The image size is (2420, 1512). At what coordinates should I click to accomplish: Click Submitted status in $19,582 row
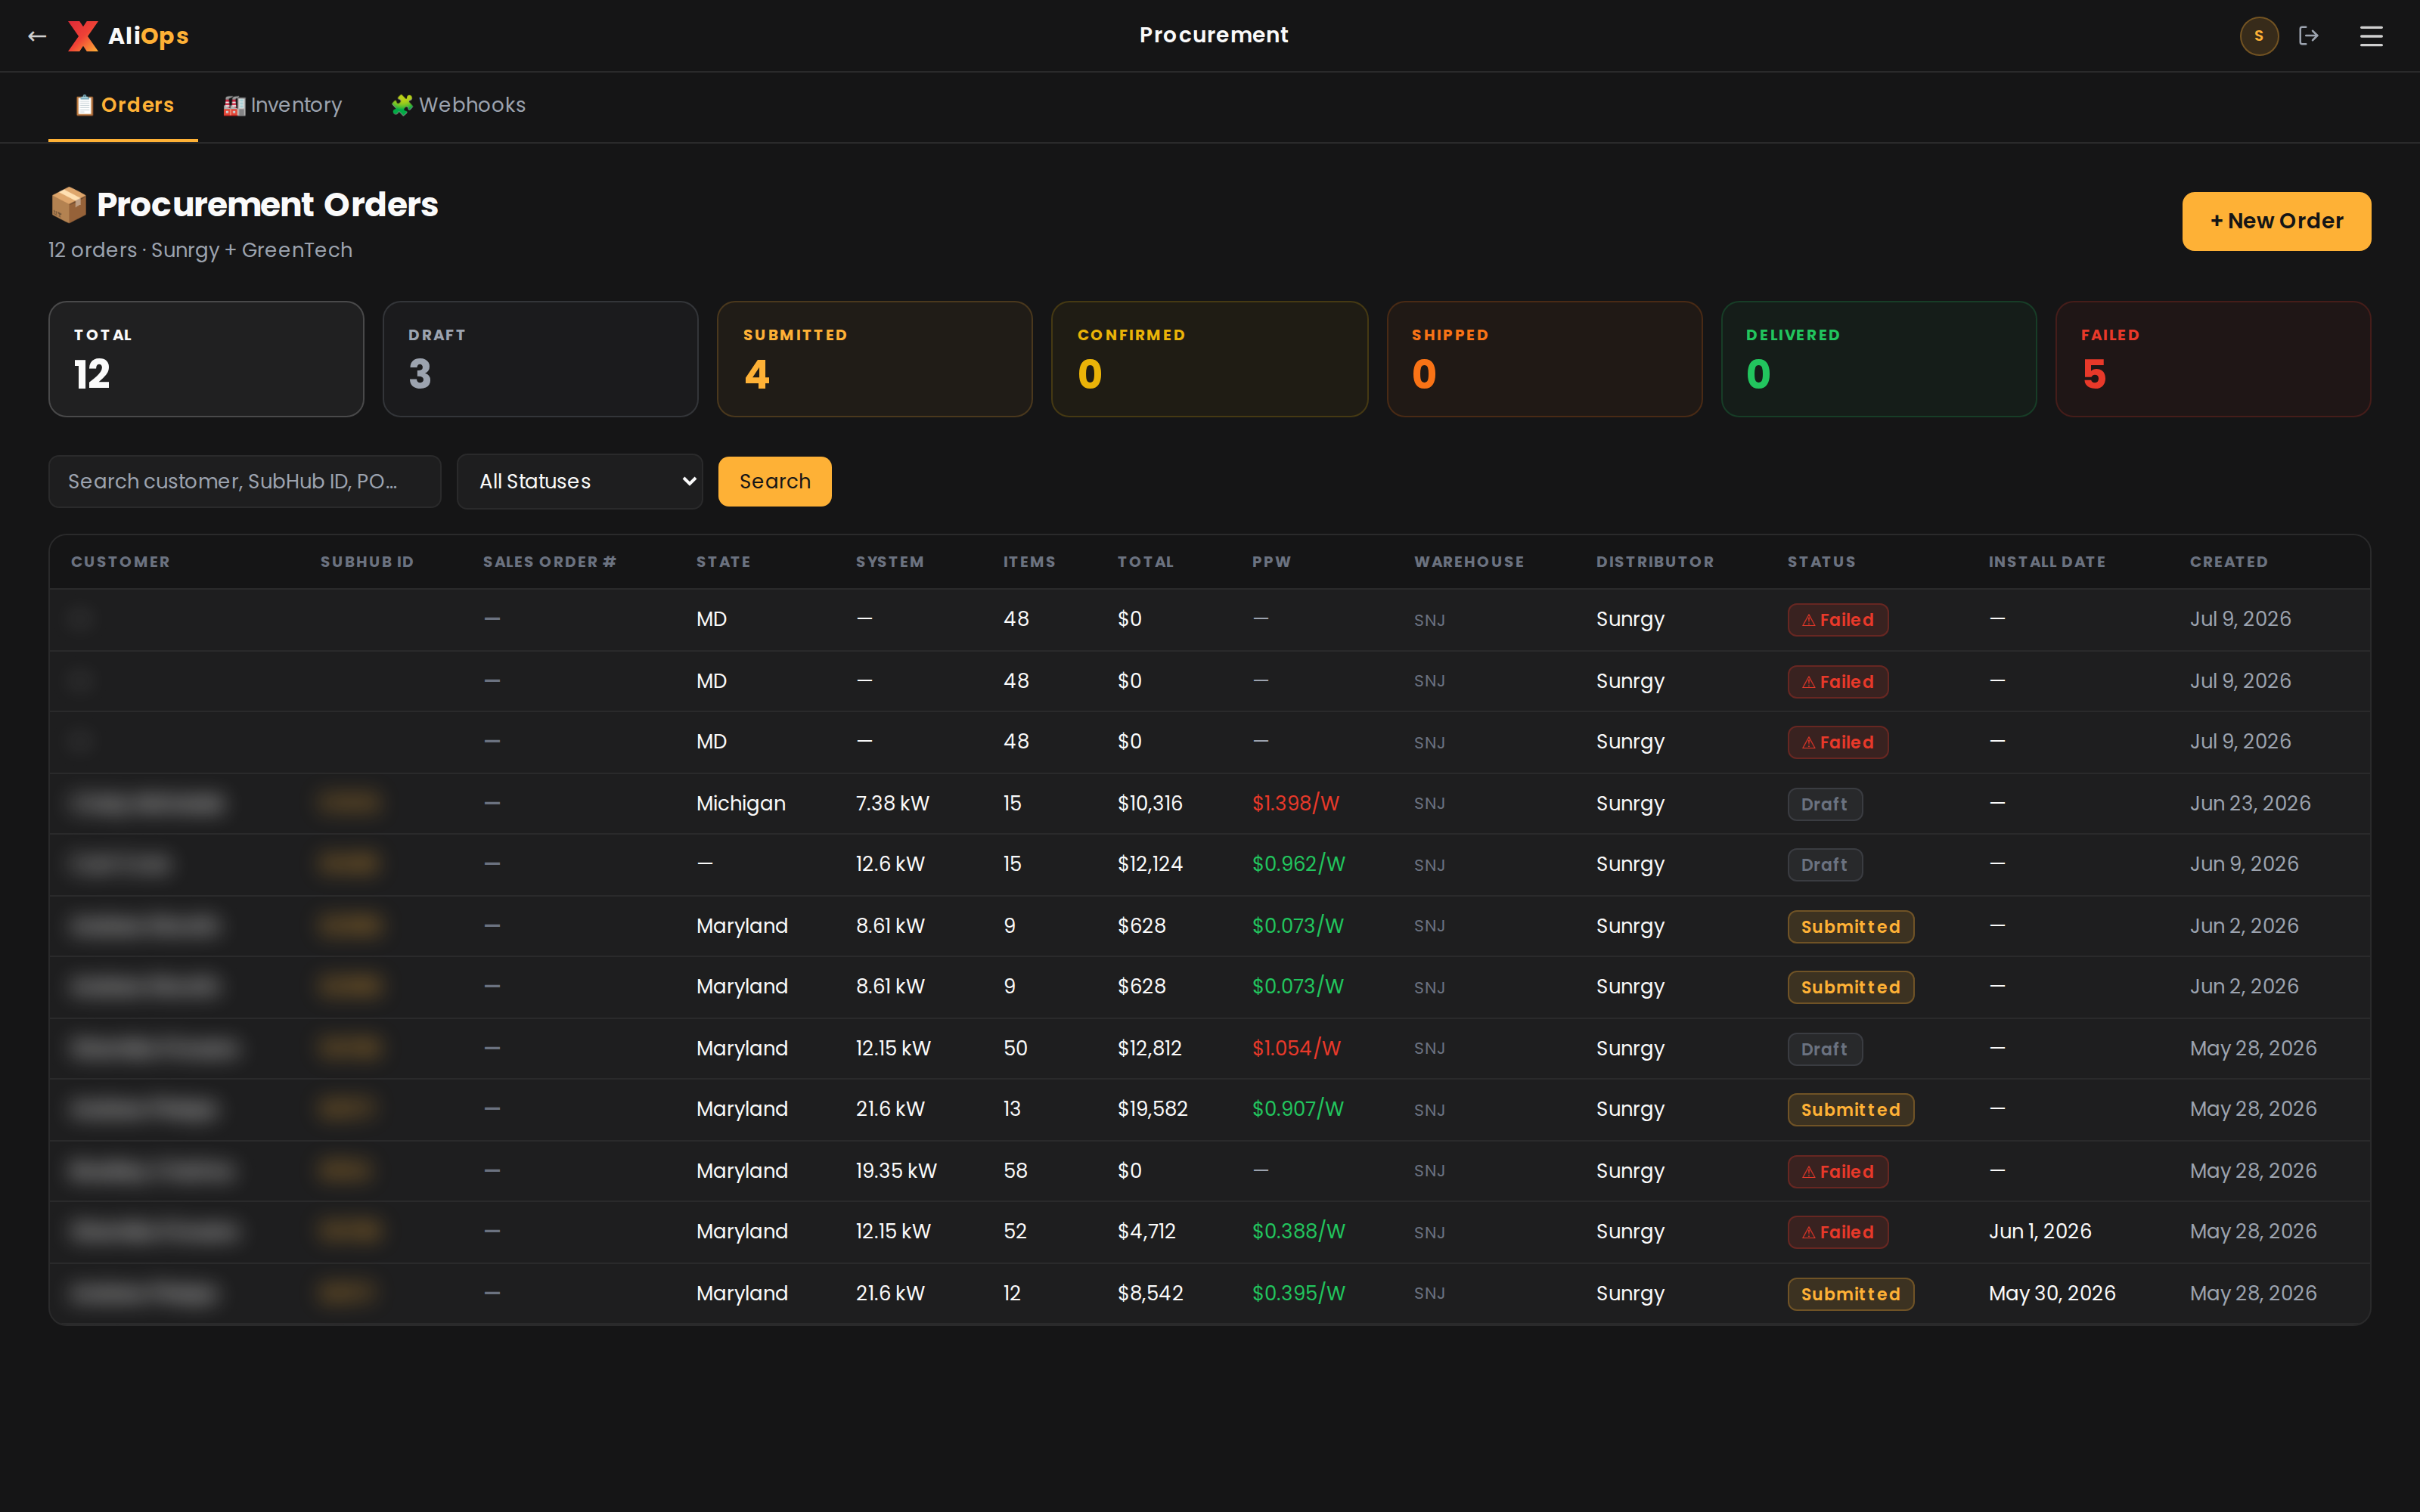[1850, 1110]
